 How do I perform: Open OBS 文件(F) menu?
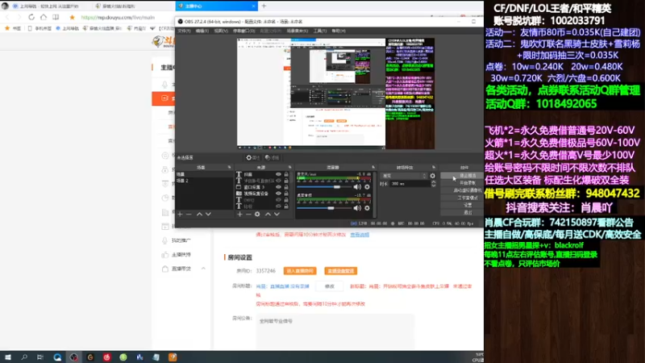tap(184, 31)
